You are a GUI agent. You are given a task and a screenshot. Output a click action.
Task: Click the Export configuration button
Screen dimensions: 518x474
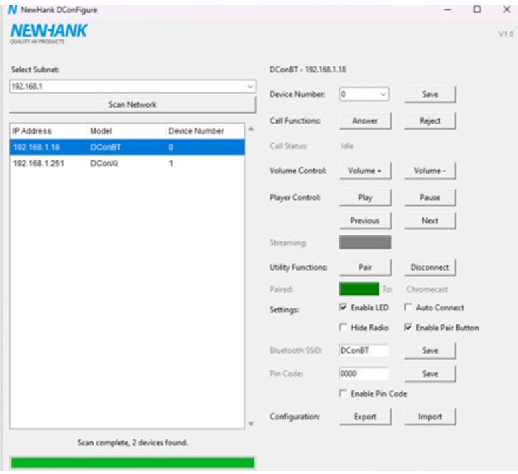(x=365, y=417)
